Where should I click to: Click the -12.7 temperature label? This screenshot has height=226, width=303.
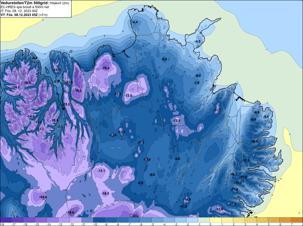tap(122, 132)
